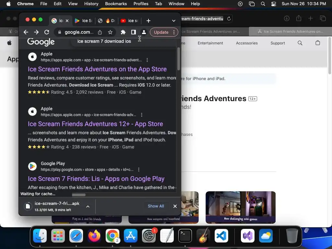
Task: Click the Update button in Chrome
Action: point(161,32)
